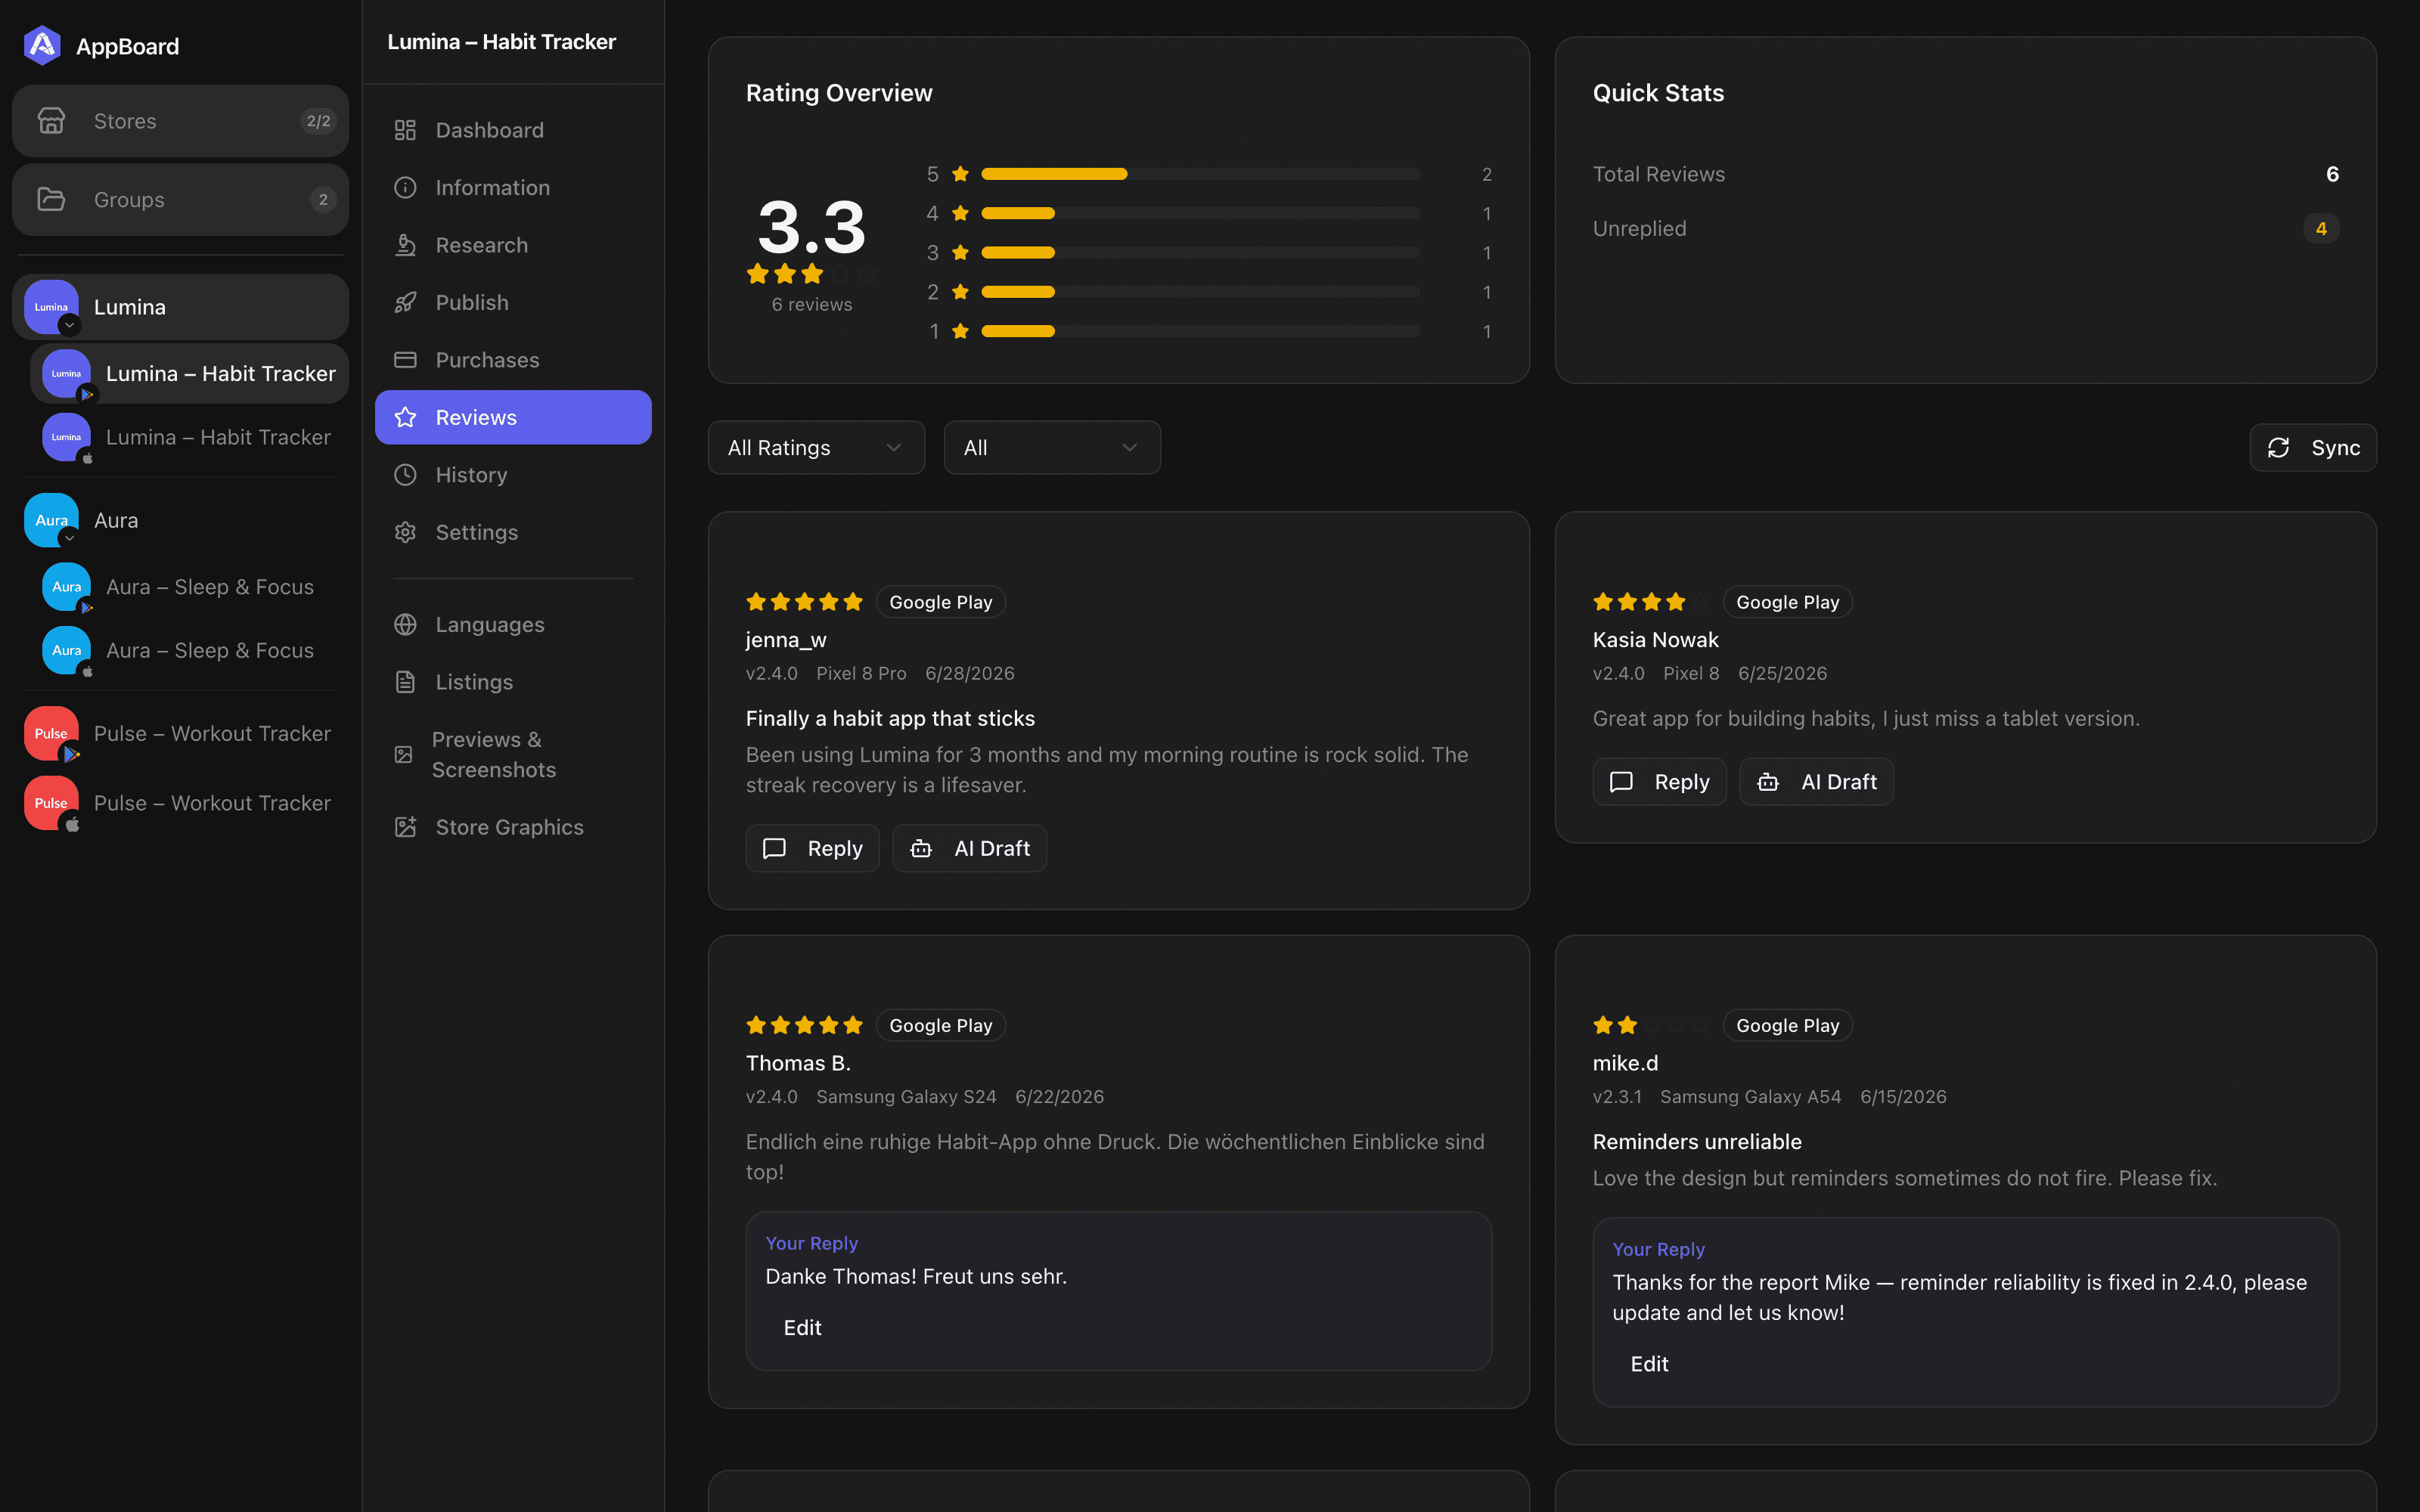The height and width of the screenshot is (1512, 2420).
Task: Go to the Publish section
Action: [x=513, y=302]
